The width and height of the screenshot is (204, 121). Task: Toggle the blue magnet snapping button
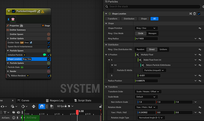coord(42,106)
